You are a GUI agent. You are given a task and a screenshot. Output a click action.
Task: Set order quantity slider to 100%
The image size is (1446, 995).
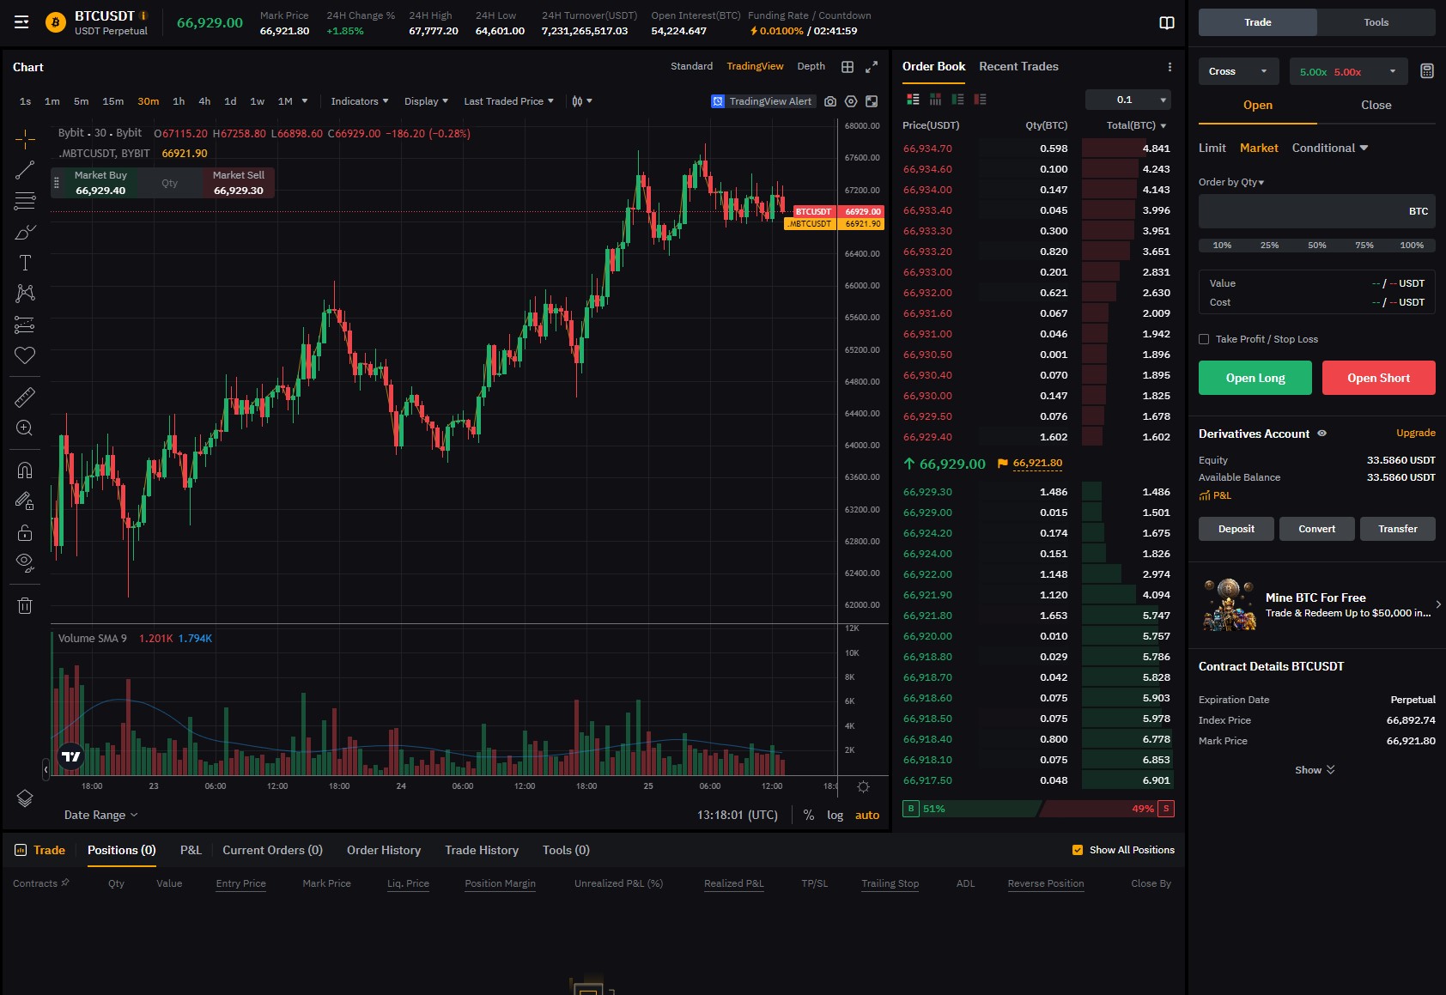point(1411,246)
